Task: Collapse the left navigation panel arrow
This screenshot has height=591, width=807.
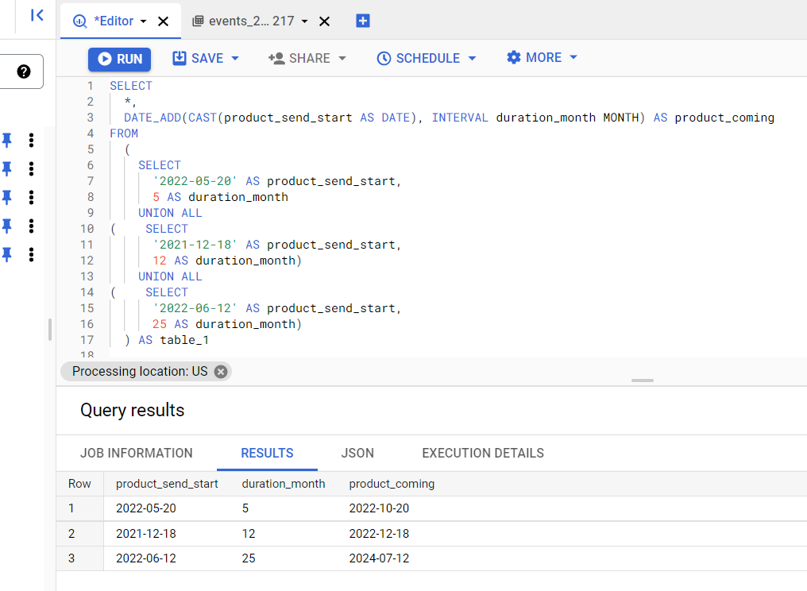Action: tap(37, 15)
